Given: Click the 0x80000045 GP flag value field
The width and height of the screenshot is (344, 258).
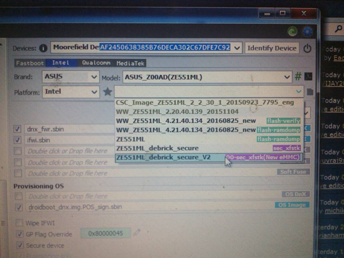Looking at the screenshot, I should coord(105,233).
